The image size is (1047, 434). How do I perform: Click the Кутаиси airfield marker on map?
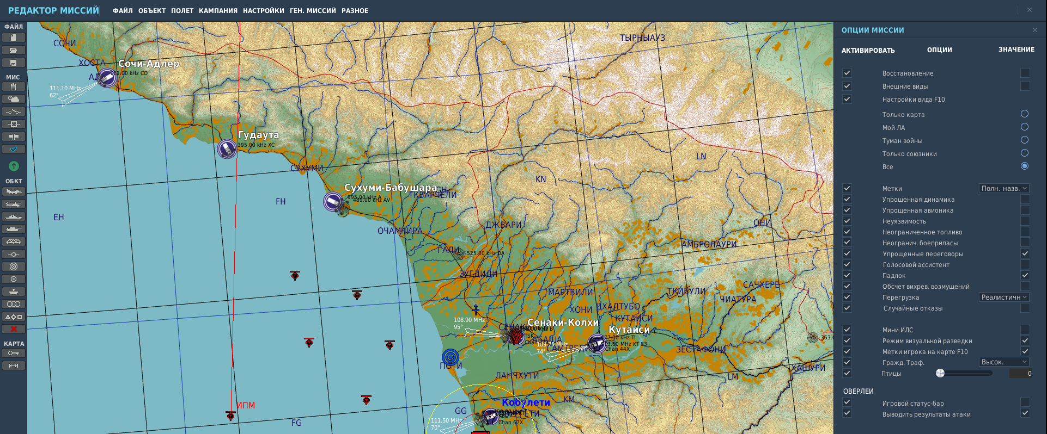tap(596, 344)
